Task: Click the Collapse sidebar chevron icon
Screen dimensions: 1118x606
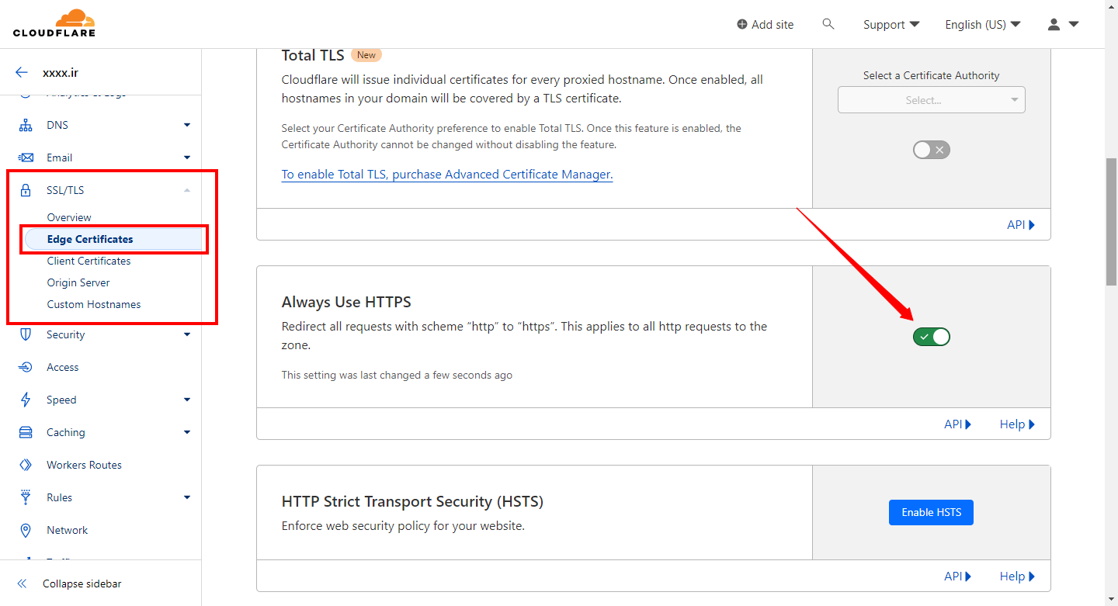Action: (22, 583)
